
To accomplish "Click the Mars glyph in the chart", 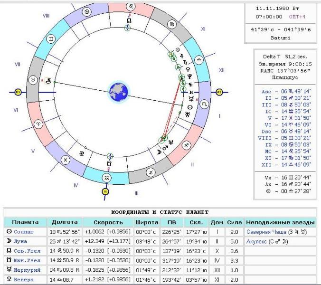I will pos(165,147).
